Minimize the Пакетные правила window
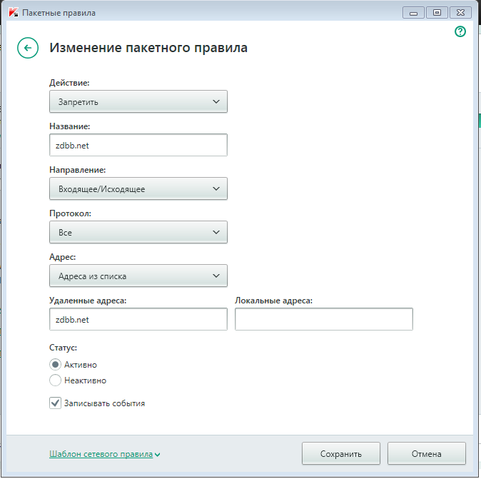 (x=414, y=12)
